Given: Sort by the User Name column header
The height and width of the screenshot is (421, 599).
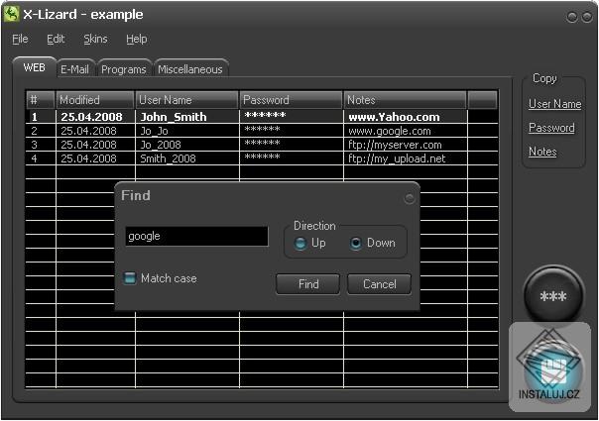Looking at the screenshot, I should click(x=187, y=100).
